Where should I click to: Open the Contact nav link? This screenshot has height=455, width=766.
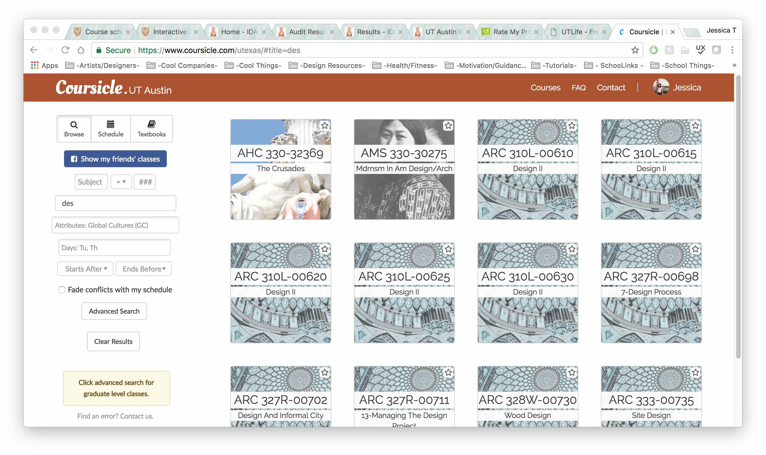(611, 88)
